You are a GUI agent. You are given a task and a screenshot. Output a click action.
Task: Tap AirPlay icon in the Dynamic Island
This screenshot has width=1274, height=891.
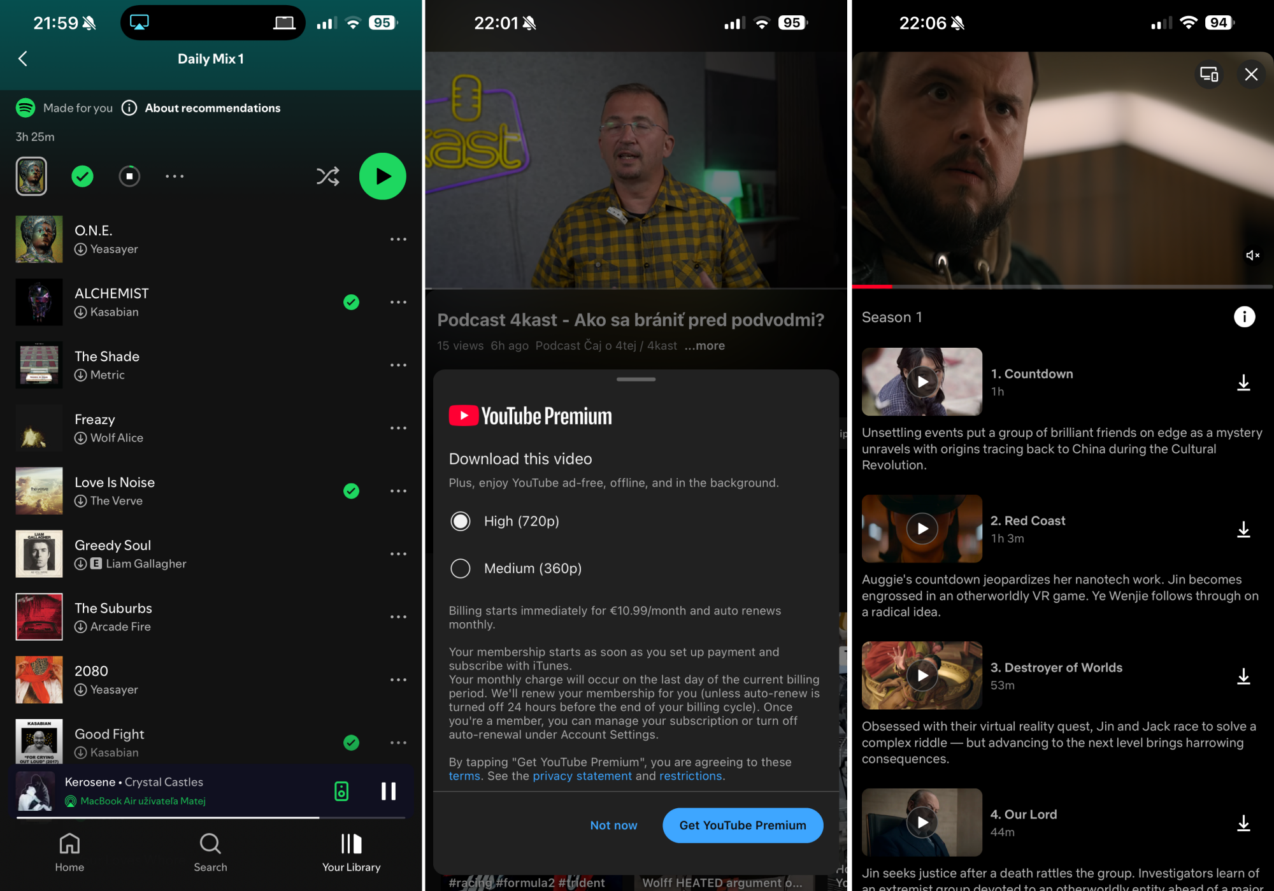139,22
